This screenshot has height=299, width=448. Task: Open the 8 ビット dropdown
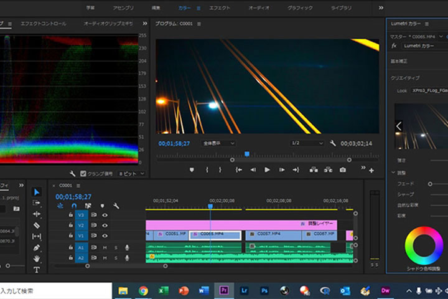[x=131, y=174]
